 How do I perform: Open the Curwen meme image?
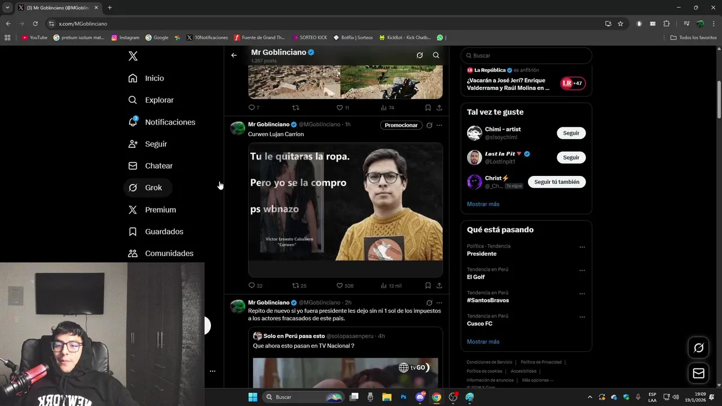[x=345, y=210]
